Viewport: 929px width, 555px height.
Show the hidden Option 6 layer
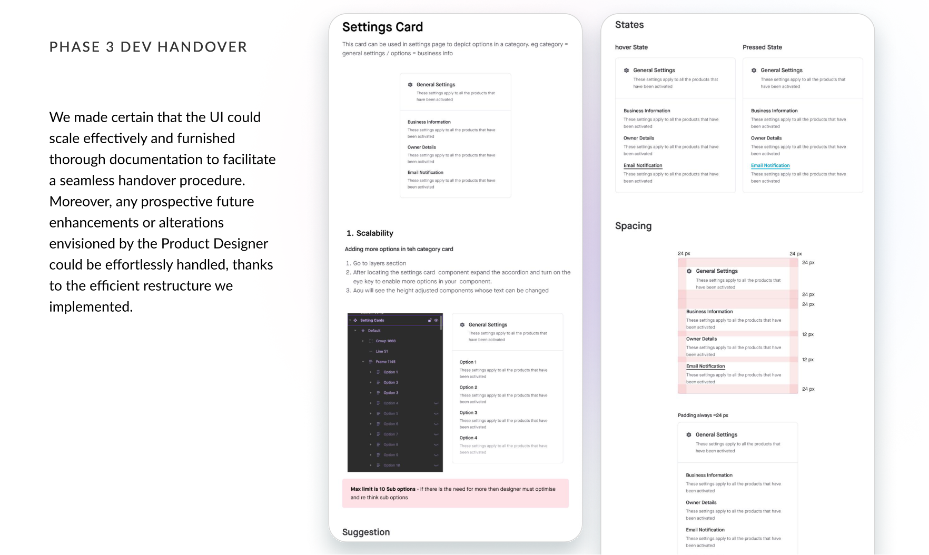(436, 424)
